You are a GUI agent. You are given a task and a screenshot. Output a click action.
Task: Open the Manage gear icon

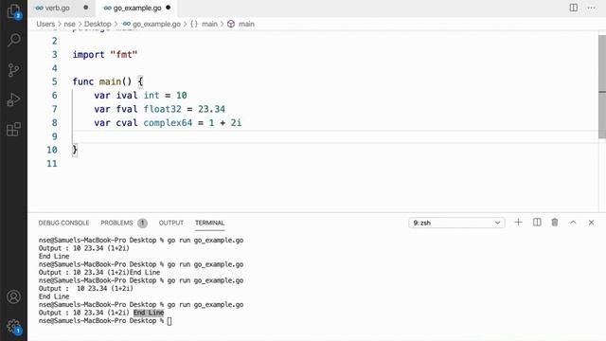point(14,326)
